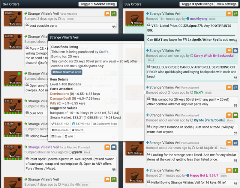240x188 pixels.
Task: Report mookhyang's buy order
Action: [x=229, y=14]
